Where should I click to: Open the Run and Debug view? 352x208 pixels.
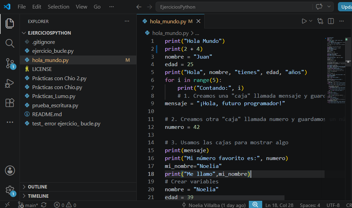pos(10,83)
